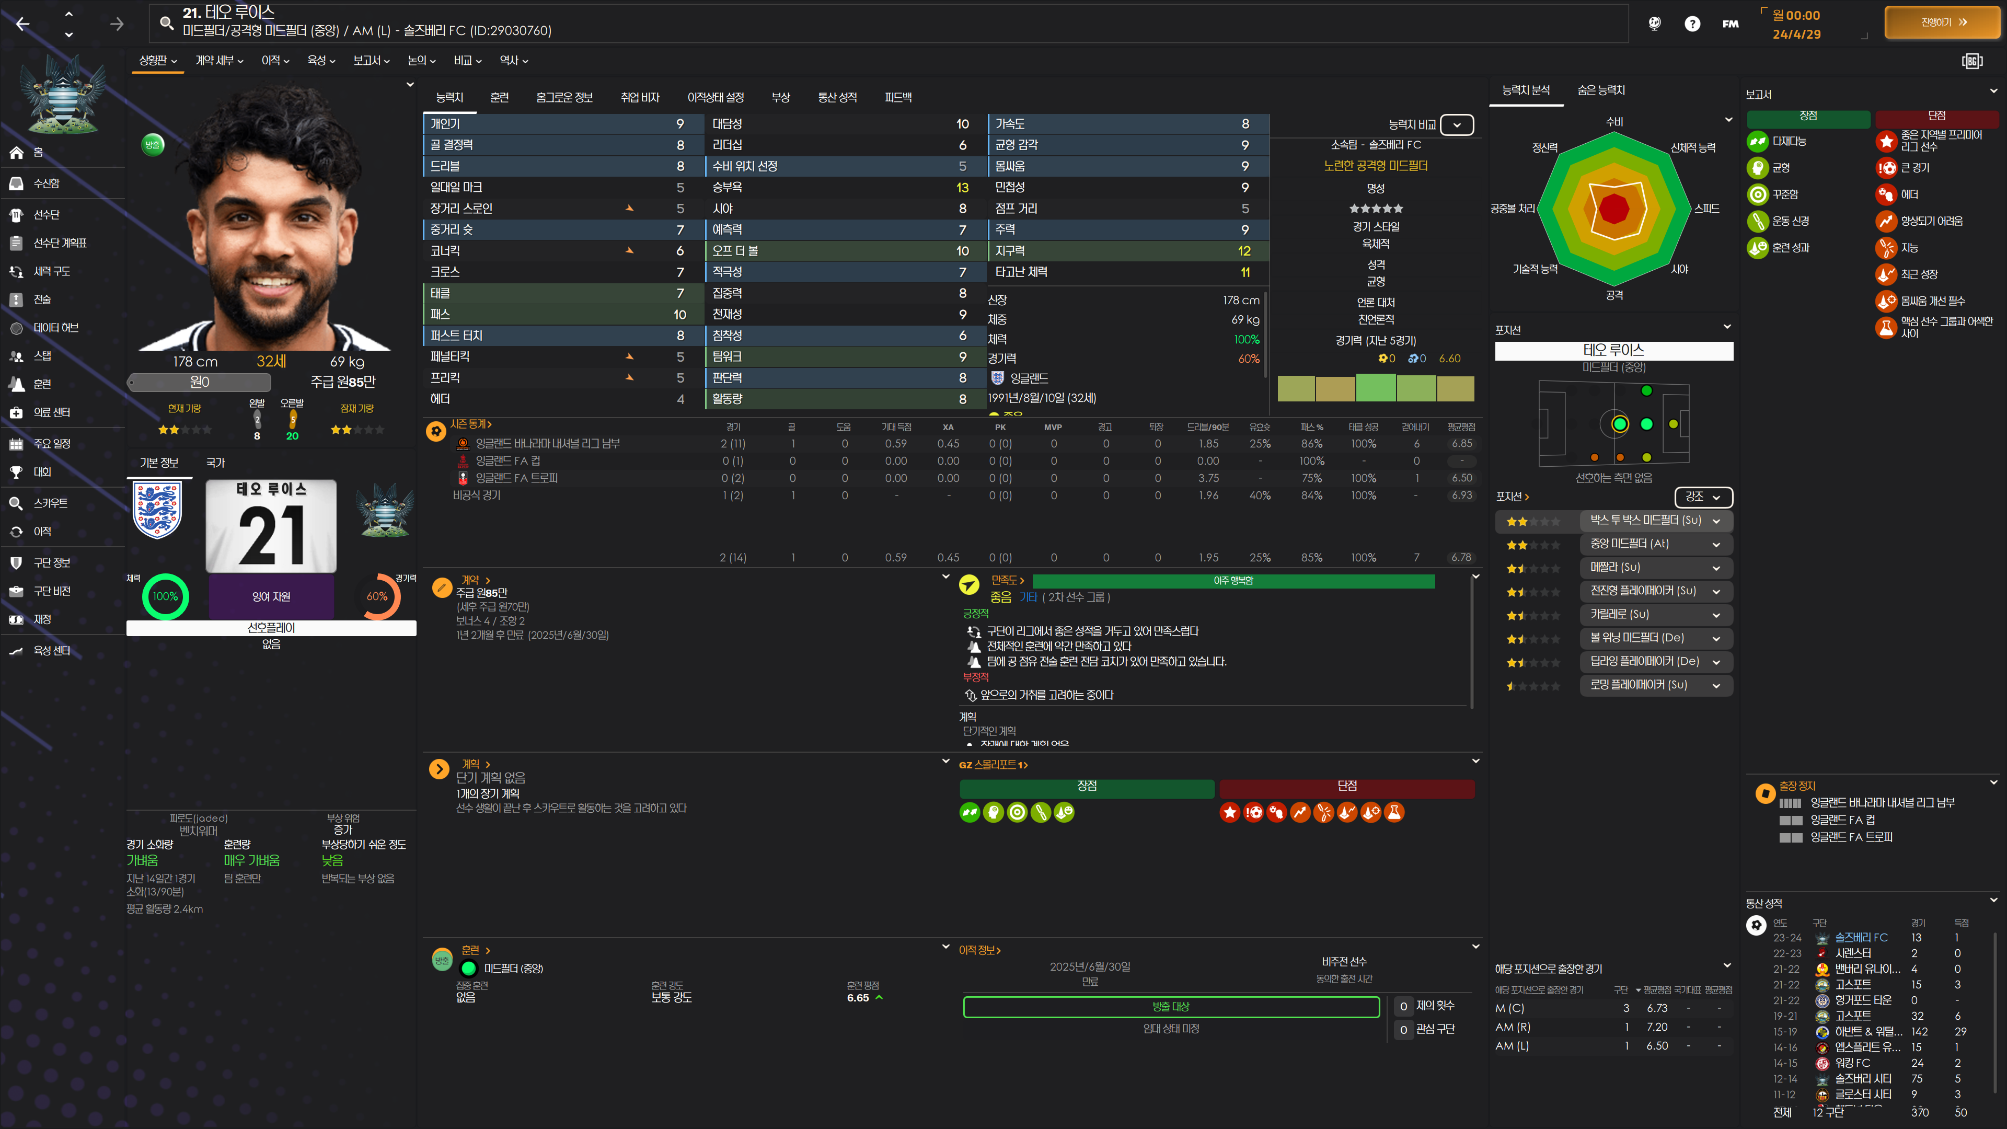This screenshot has height=1129, width=2007.
Task: Click the layout view icon at top right
Action: [1972, 61]
